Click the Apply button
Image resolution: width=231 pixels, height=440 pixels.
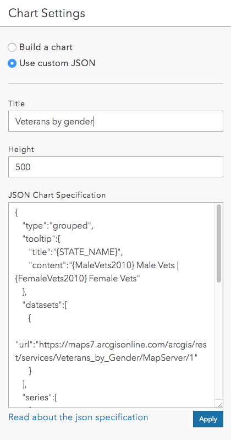(208, 419)
